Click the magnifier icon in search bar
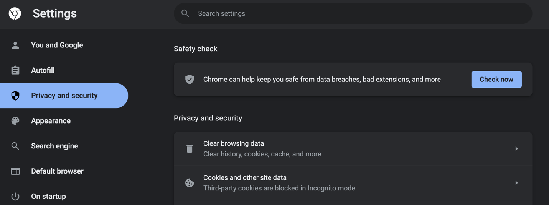The image size is (549, 205). tap(185, 13)
